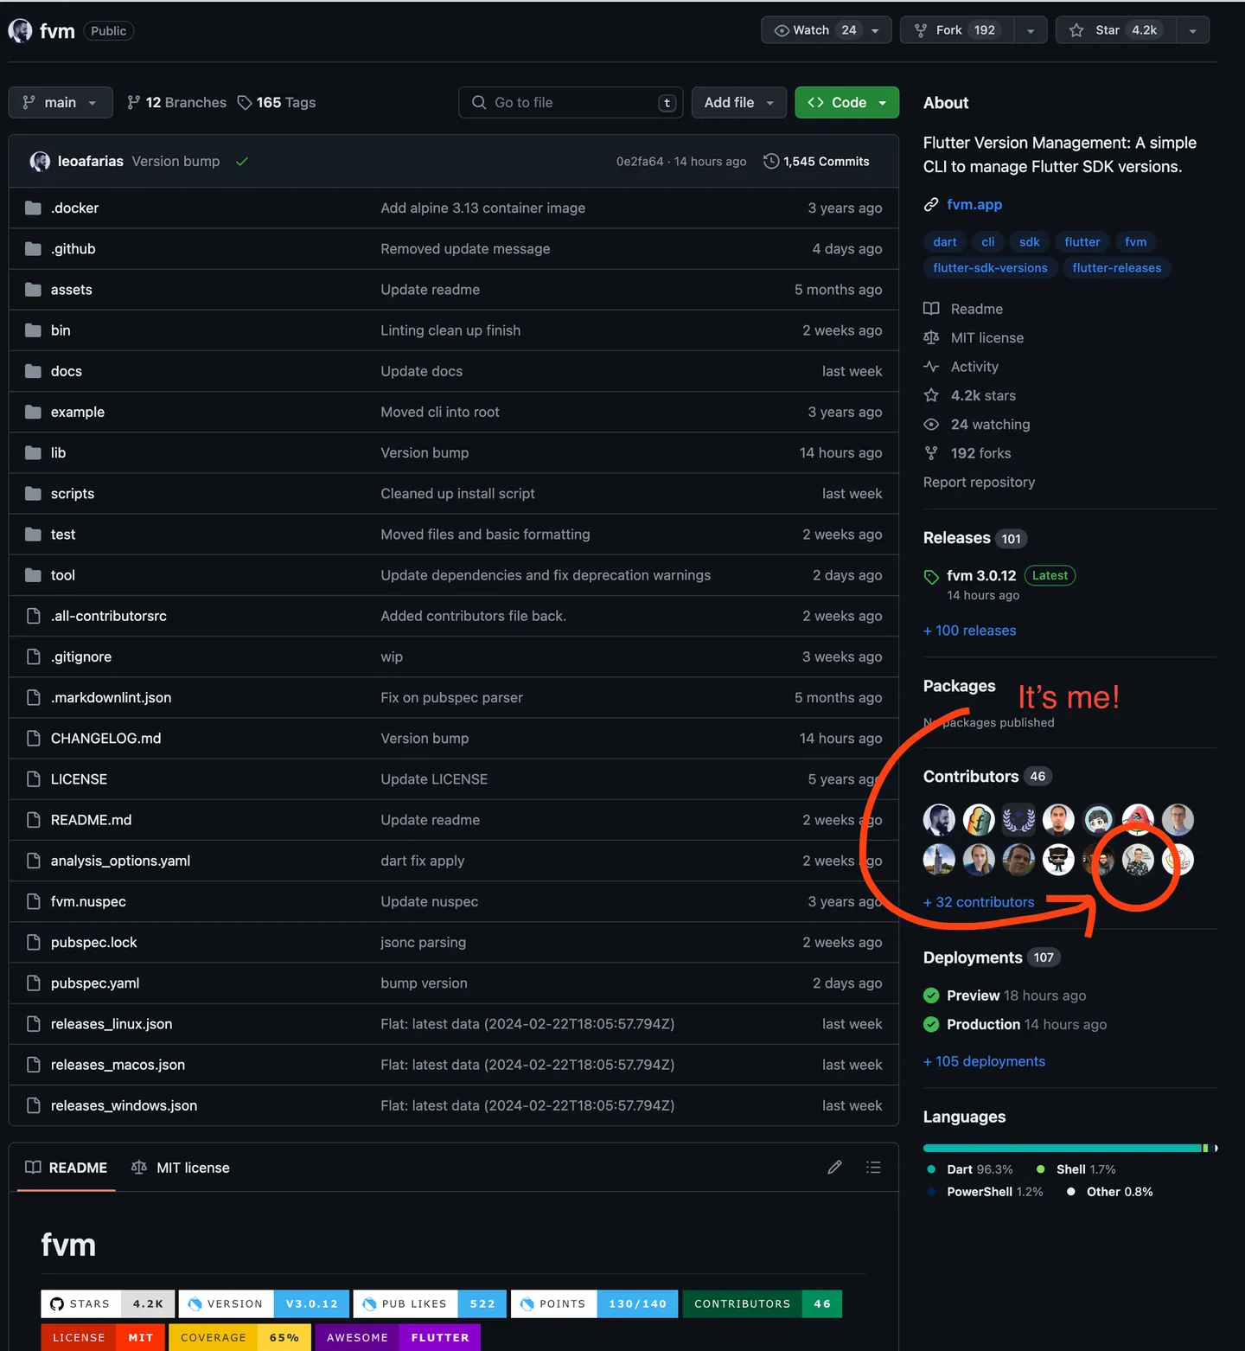Open commit message 'jsonc parsing'
Viewport: 1245px width, 1351px height.
tap(423, 943)
